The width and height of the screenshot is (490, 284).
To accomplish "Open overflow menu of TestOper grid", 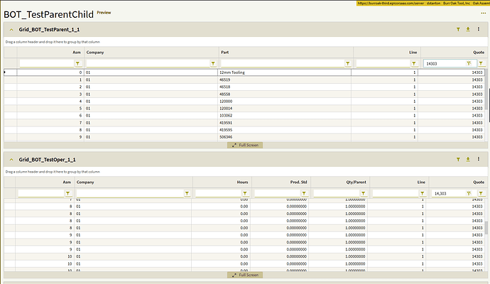I will point(478,160).
